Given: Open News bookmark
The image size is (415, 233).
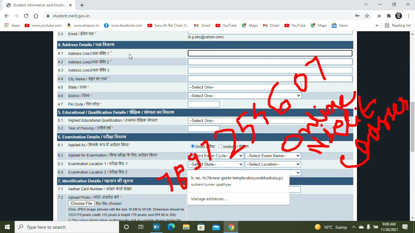Looking at the screenshot, I should coord(340,26).
